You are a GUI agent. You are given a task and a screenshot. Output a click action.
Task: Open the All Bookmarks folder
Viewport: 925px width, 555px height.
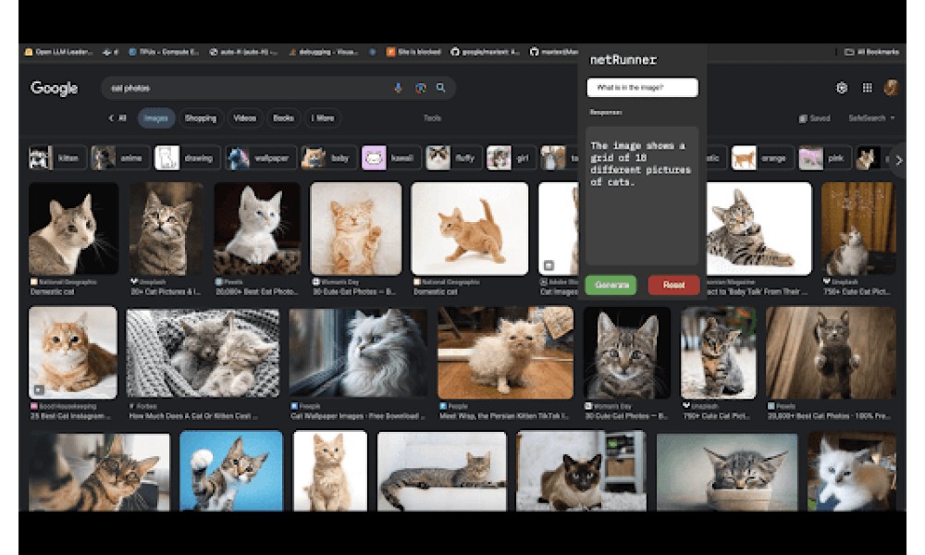point(872,52)
